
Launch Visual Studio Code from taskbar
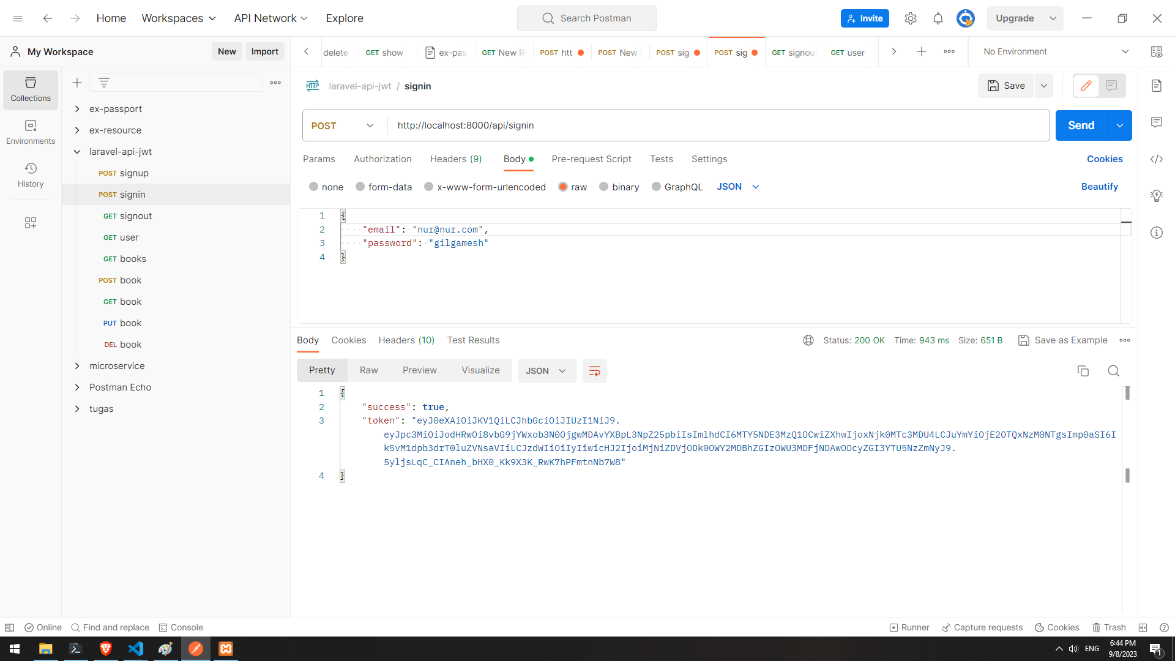(136, 649)
